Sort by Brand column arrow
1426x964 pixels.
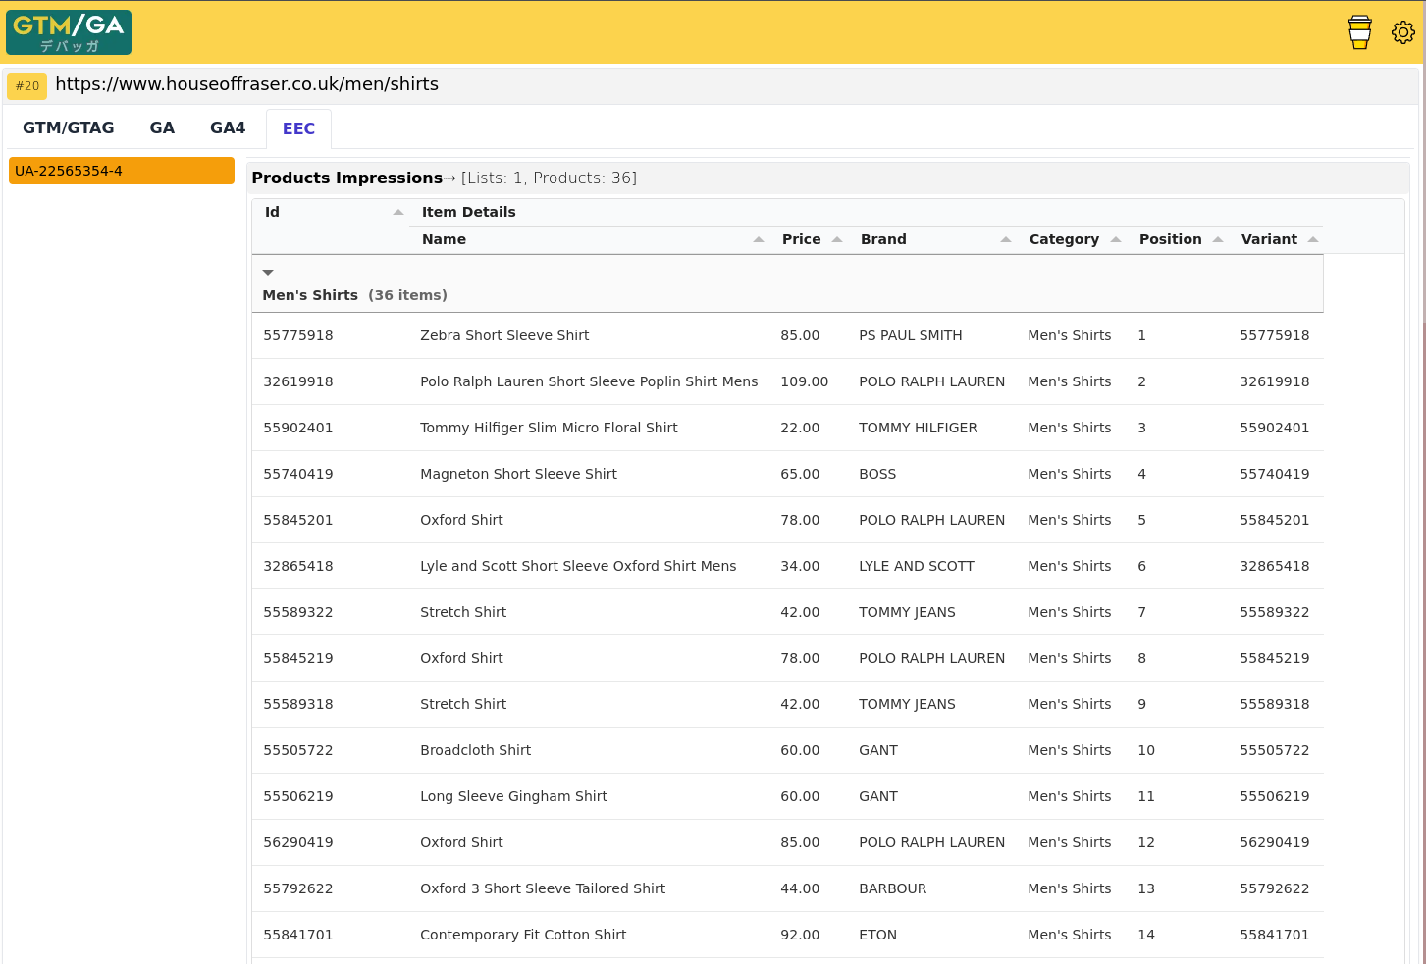(1006, 239)
